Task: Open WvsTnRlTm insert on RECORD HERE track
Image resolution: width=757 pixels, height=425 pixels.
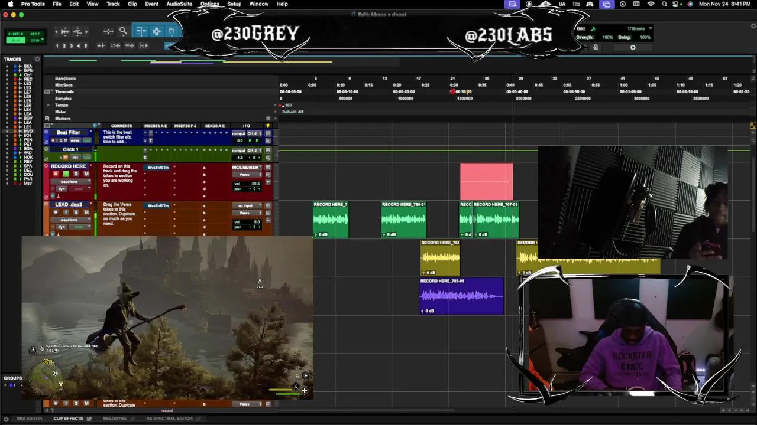Action: click(158, 168)
